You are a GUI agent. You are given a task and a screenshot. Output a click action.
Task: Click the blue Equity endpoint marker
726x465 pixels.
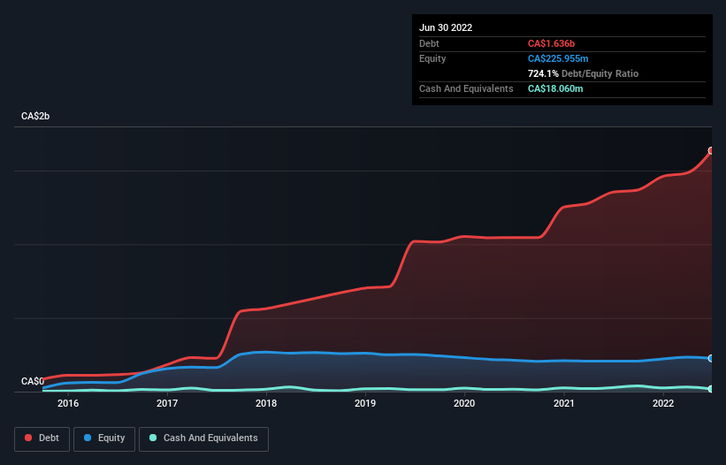coord(711,359)
